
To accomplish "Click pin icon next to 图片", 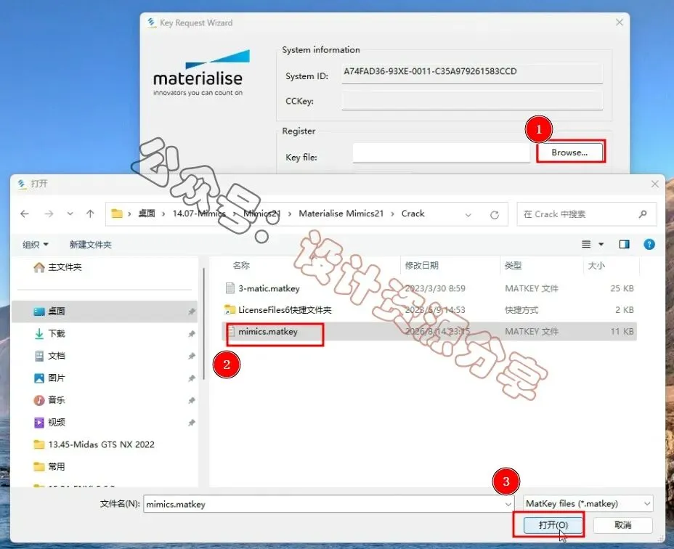I will click(x=192, y=378).
